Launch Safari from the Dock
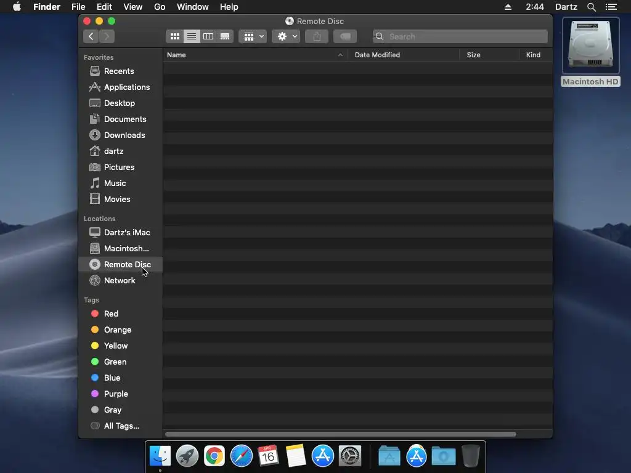Viewport: 631px width, 473px height. tap(242, 456)
